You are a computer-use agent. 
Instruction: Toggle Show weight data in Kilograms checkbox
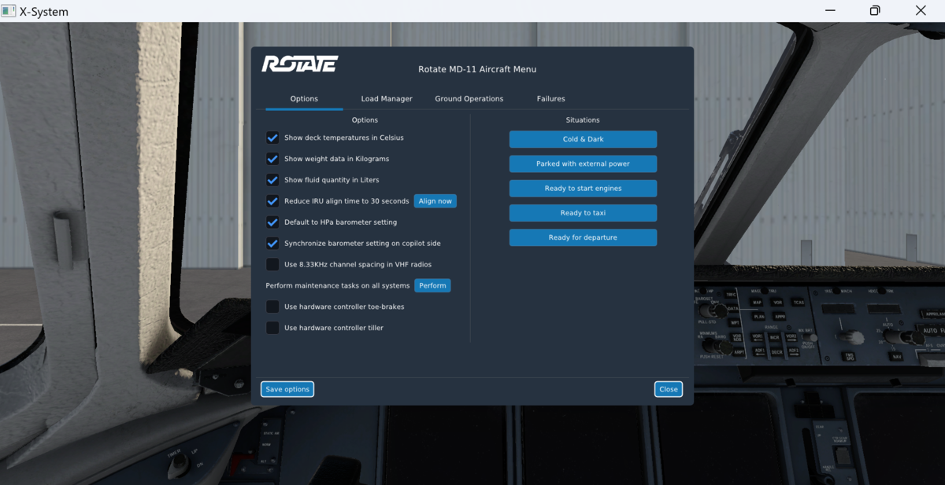point(272,159)
